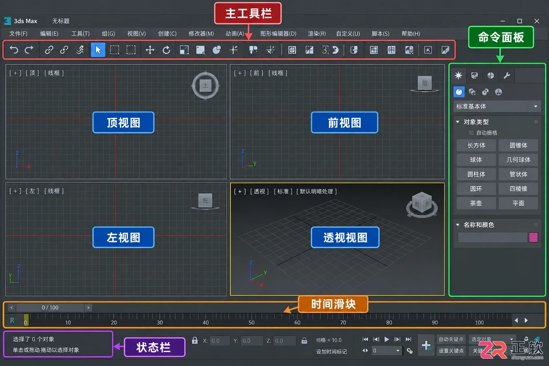Click the large plus Set Keys button

(x=426, y=345)
